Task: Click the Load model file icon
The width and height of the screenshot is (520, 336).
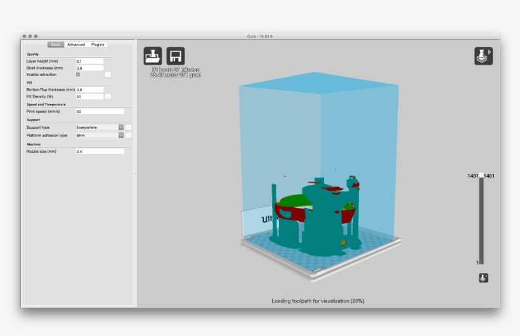Action: (153, 56)
